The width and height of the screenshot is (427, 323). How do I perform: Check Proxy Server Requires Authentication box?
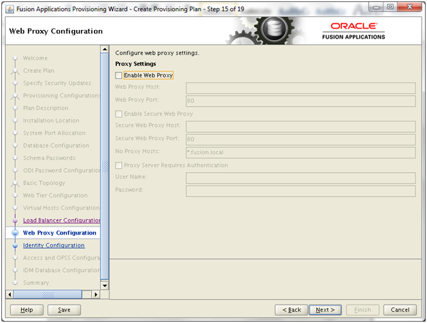[118, 165]
